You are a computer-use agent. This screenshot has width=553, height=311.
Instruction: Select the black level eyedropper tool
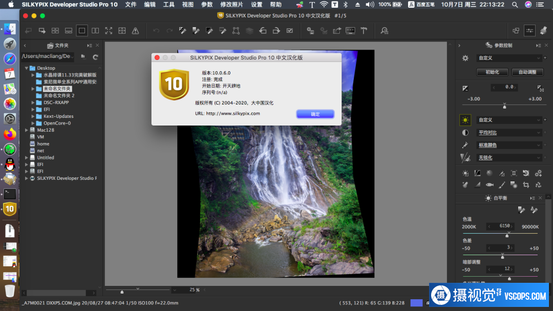[x=209, y=31]
